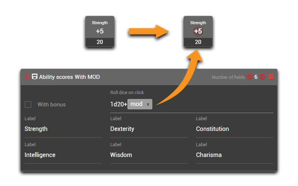The height and width of the screenshot is (186, 298).
Task: Edit the Strength label field
Action: tap(63, 129)
